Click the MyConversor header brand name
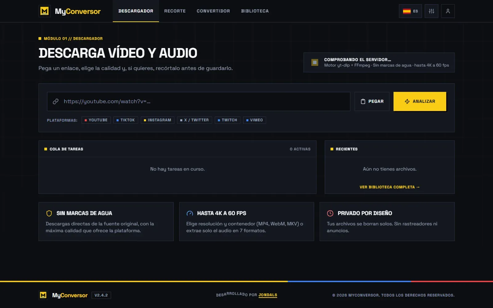Viewport: 493px width, 308px height. (78, 11)
